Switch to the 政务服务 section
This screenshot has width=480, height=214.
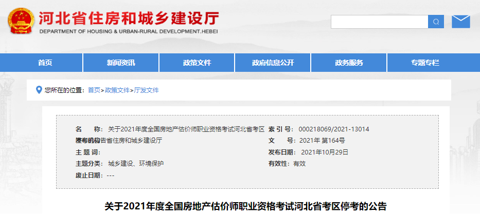click(x=349, y=63)
